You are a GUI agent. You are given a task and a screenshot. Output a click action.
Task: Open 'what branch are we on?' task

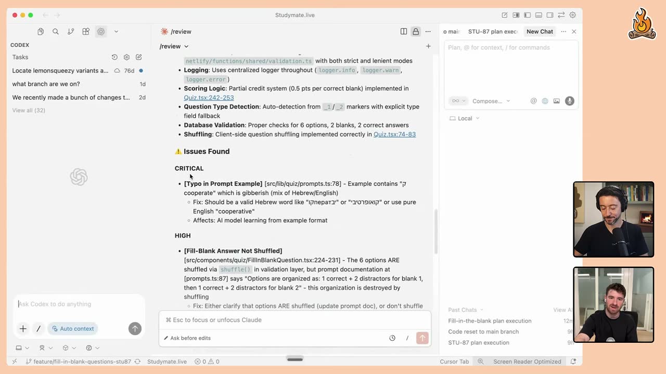click(x=78, y=84)
